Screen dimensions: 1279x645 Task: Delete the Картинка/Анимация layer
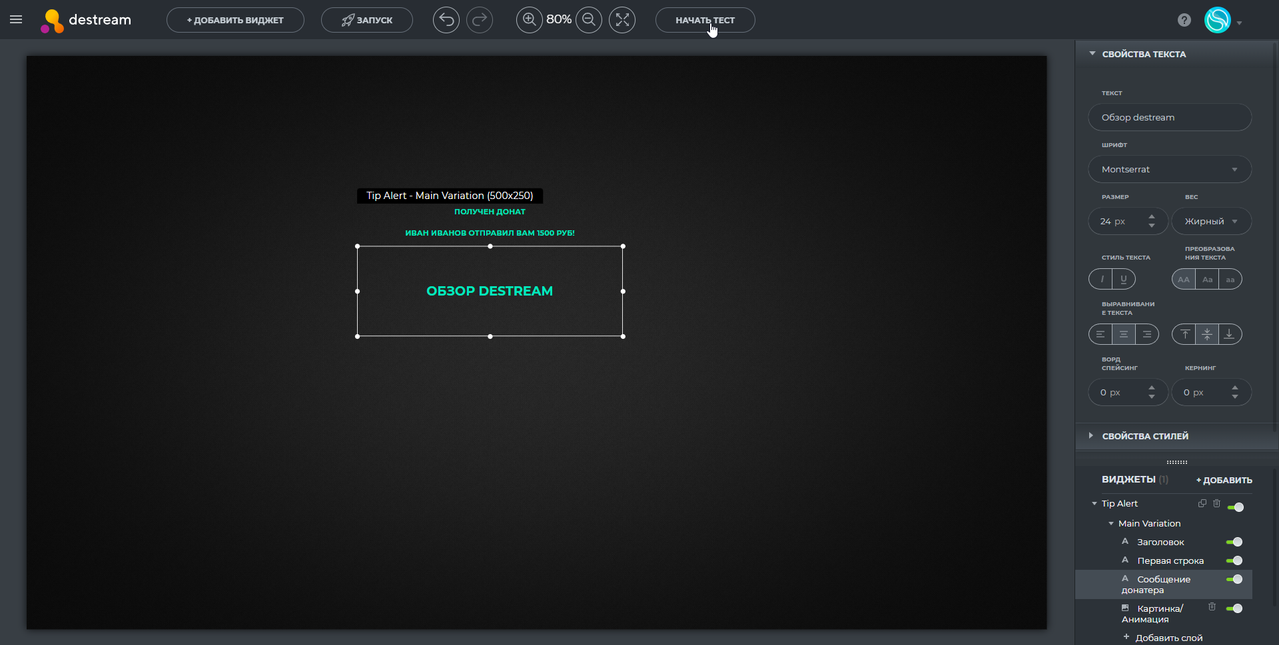click(x=1212, y=606)
